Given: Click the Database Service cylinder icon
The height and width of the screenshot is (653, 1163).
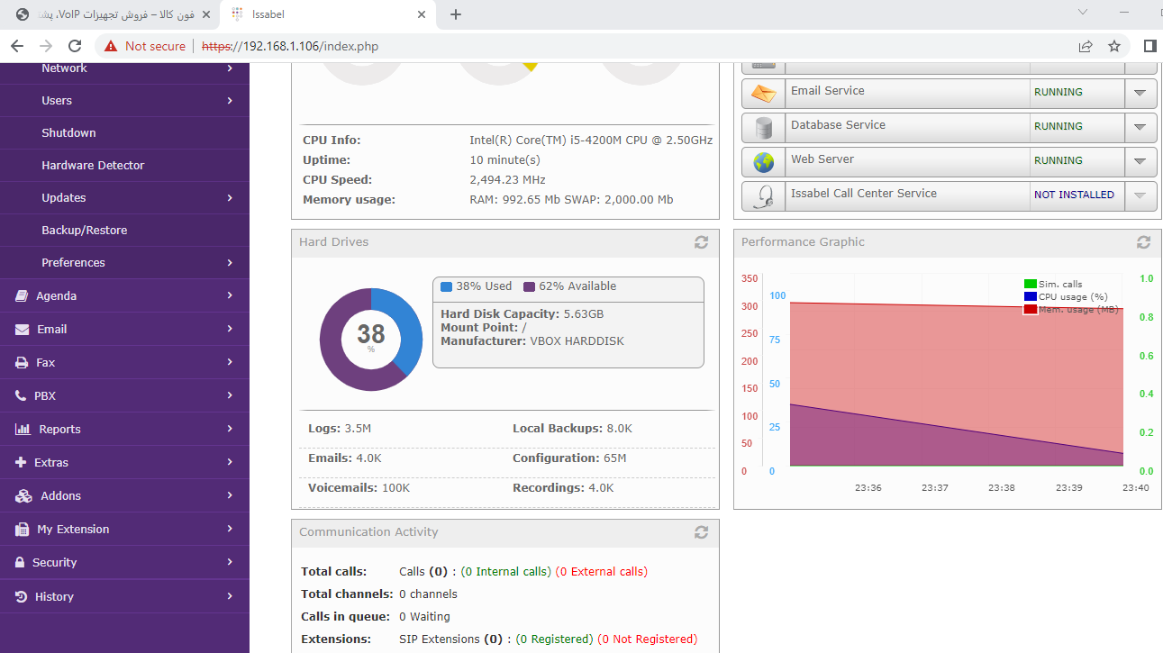Looking at the screenshot, I should [x=764, y=128].
